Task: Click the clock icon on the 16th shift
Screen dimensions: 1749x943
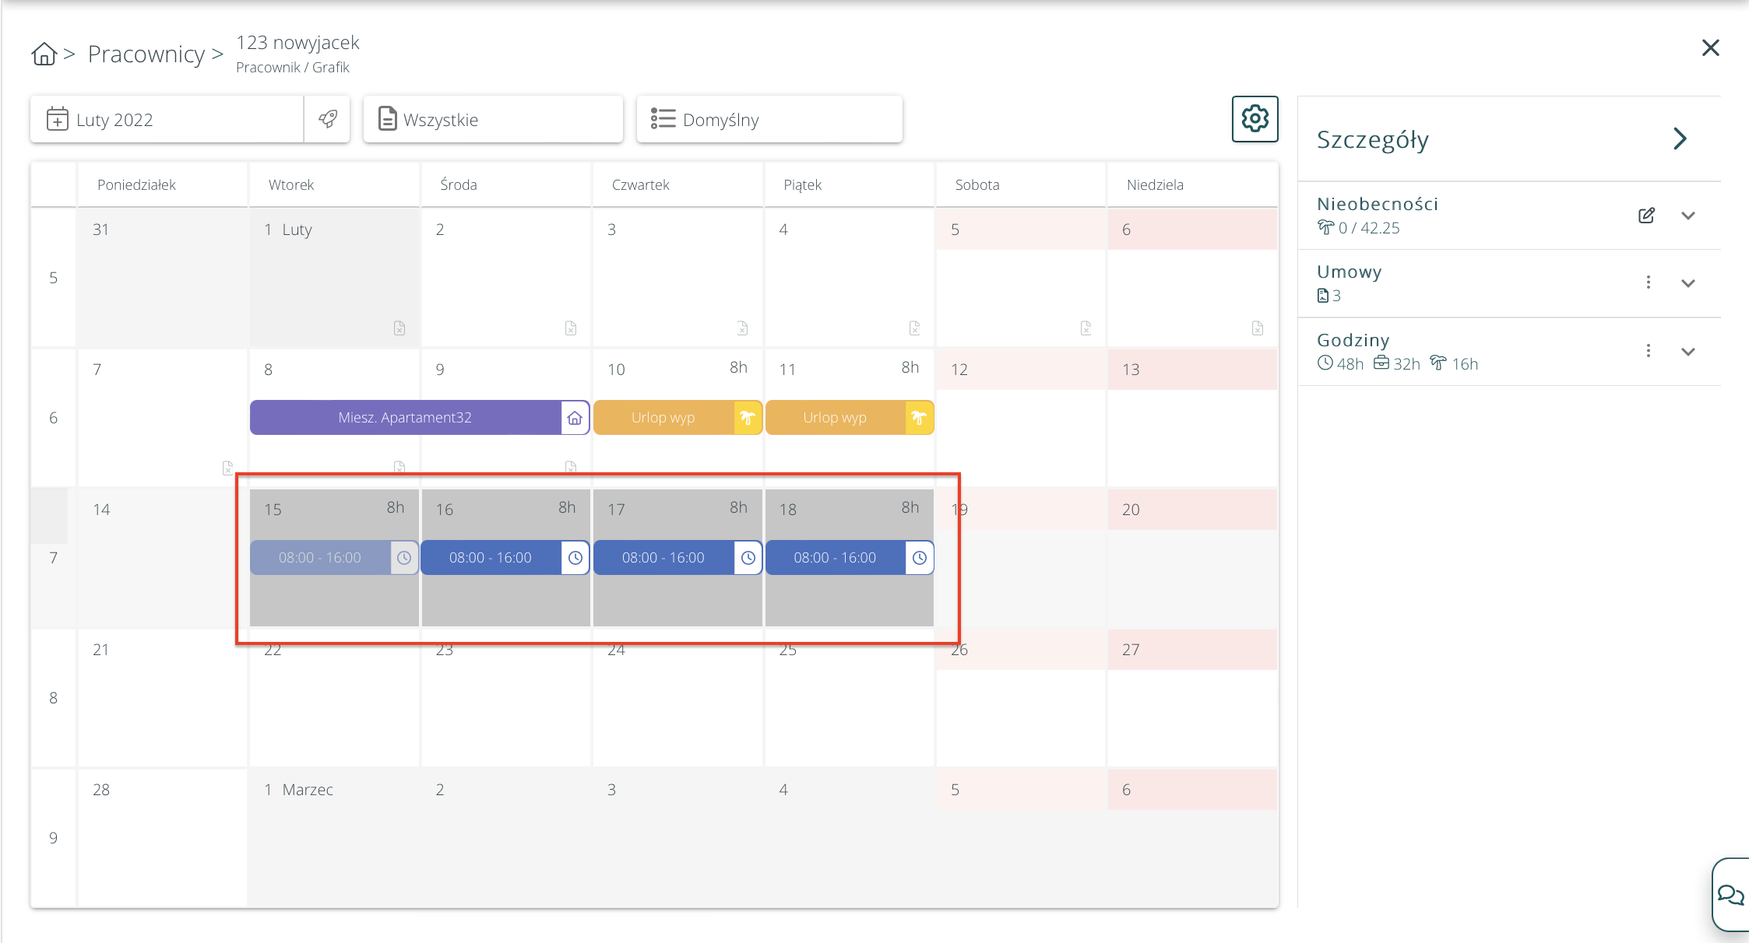Action: coord(575,558)
